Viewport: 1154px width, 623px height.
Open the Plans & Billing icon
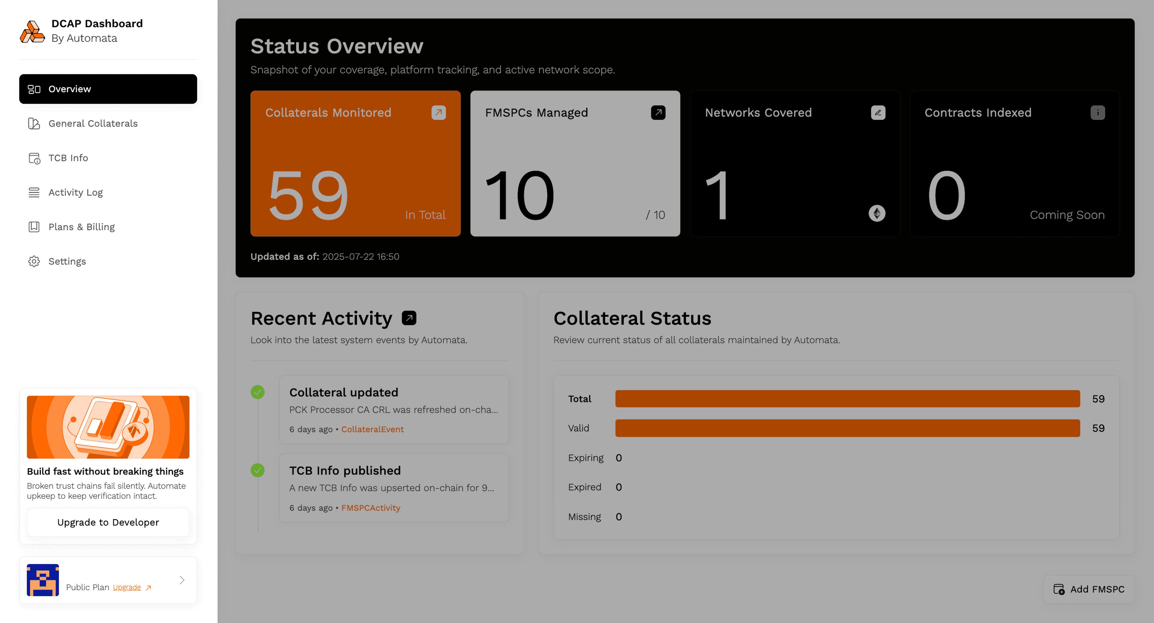(x=34, y=226)
